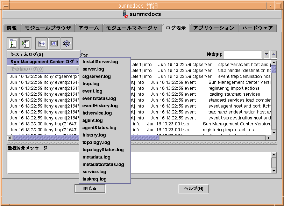Click search-down arrow next to search field
The image size is (284, 206).
267,54
